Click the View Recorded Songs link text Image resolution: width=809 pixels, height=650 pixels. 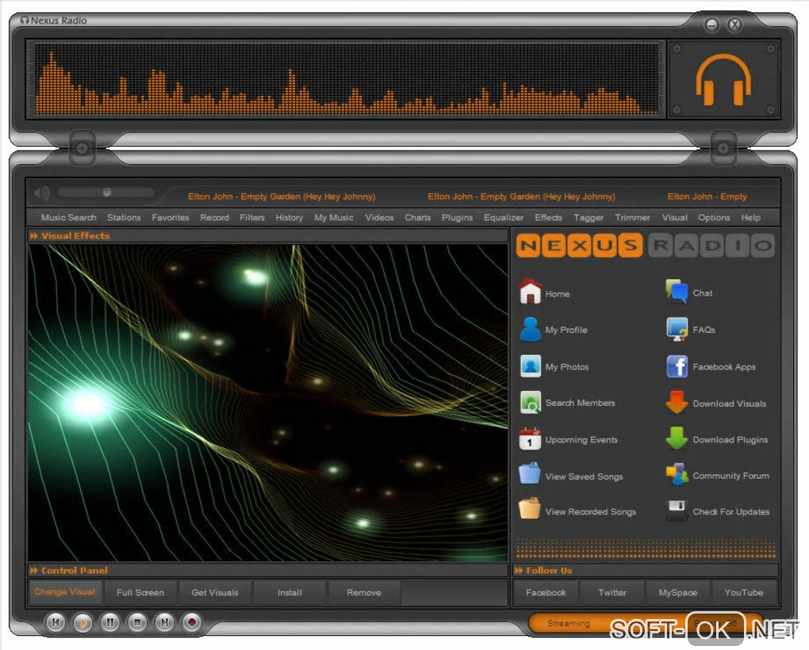coord(591,511)
